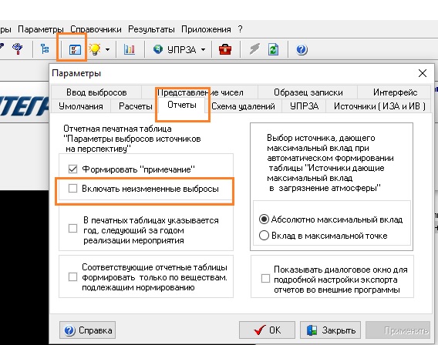
Task: Click the yellow light bulb icon
Action: (95, 49)
